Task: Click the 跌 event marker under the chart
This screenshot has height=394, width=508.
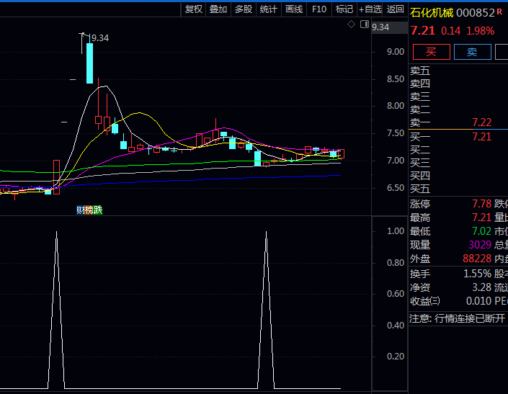Action: 98,210
